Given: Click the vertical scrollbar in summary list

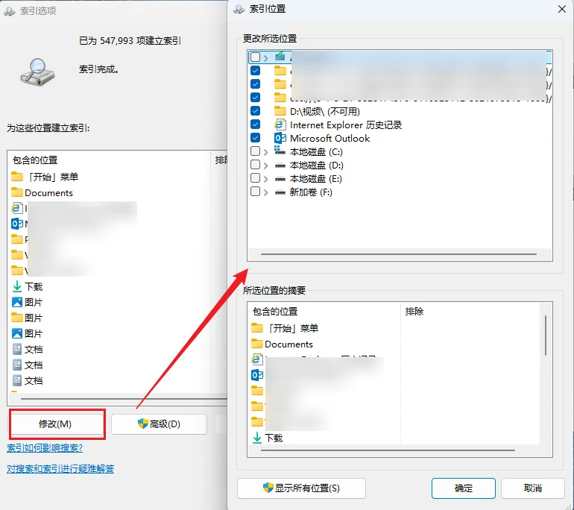Looking at the screenshot, I should click(546, 336).
